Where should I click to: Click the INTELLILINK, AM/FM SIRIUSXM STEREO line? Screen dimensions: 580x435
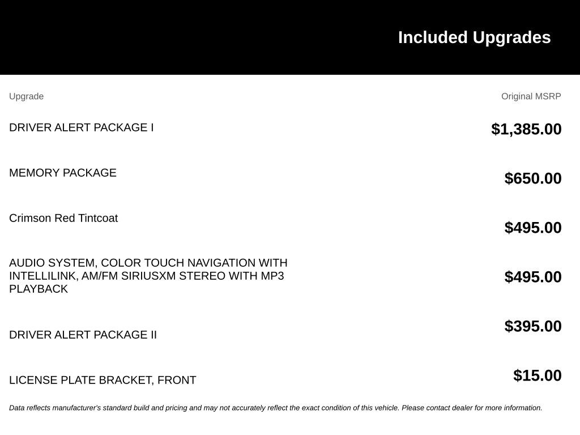click(x=147, y=276)
